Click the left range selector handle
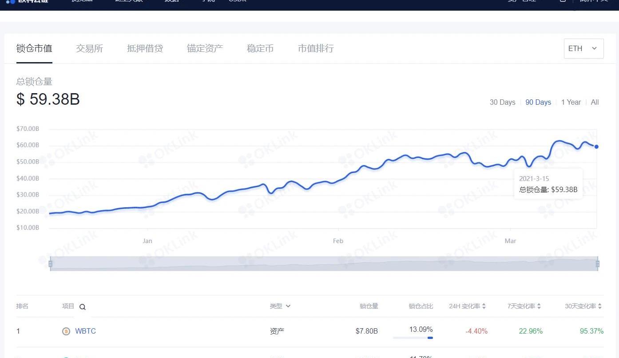 tap(51, 264)
